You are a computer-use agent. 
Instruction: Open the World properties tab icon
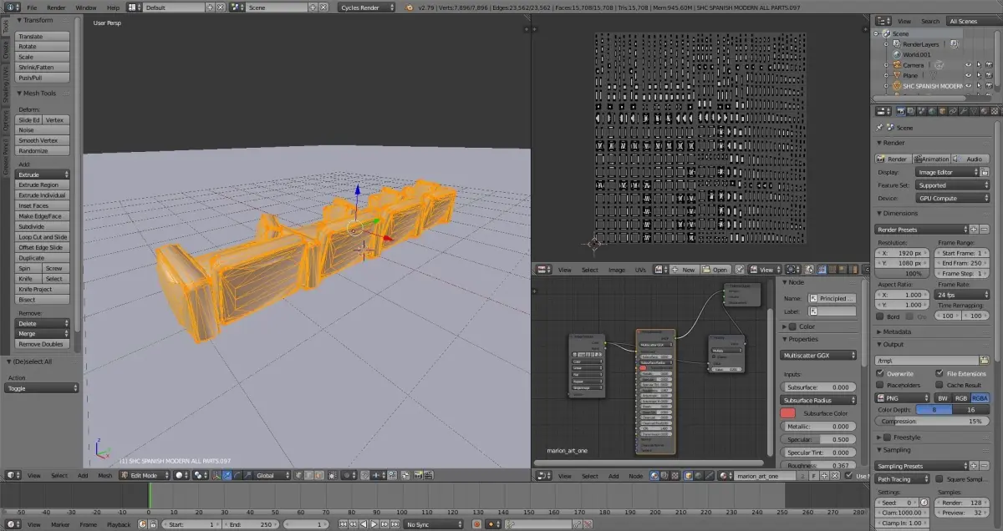pos(932,111)
